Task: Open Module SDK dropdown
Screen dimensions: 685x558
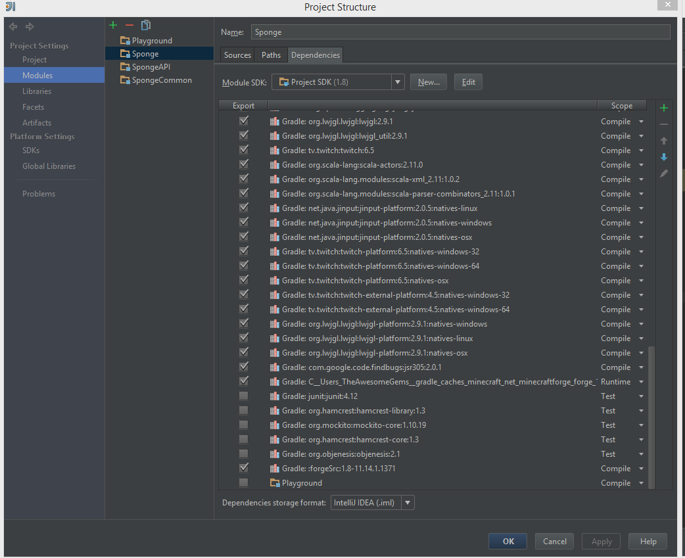Action: [x=398, y=82]
